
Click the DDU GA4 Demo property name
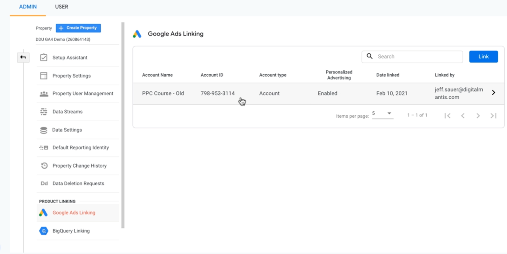[63, 40]
